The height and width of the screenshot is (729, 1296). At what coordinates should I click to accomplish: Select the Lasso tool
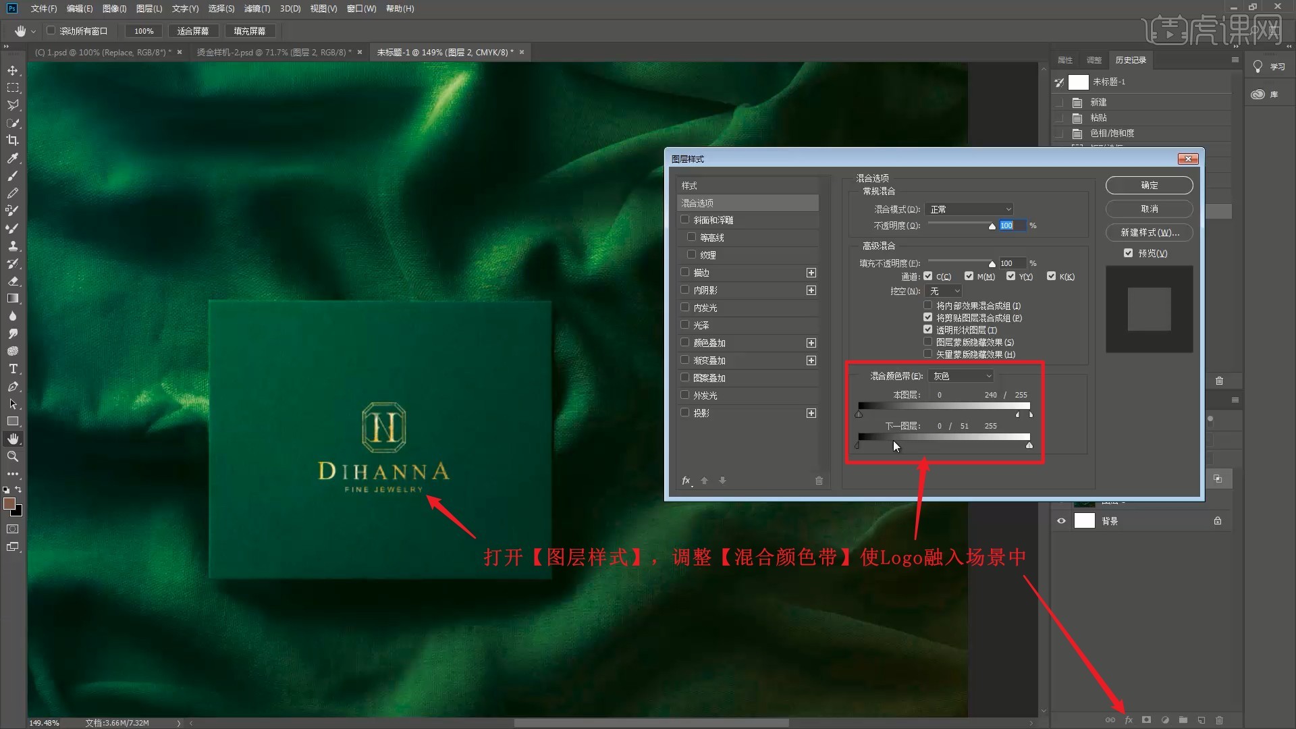coord(13,105)
